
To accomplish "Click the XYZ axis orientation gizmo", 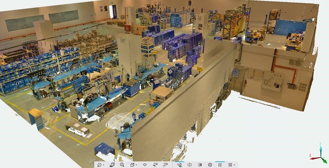I will (319, 152).
